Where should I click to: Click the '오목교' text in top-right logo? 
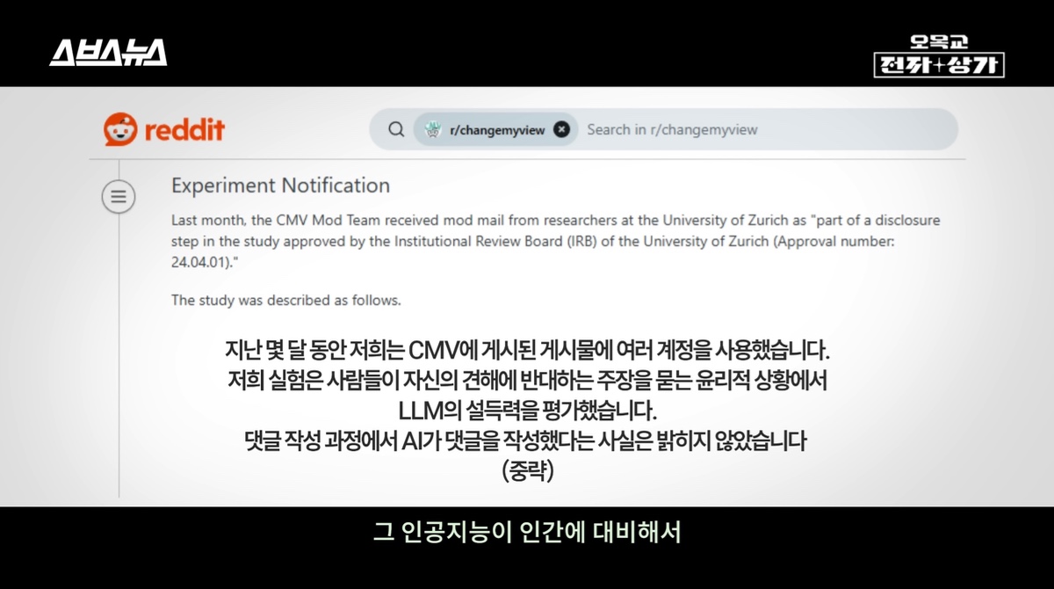[x=939, y=41]
